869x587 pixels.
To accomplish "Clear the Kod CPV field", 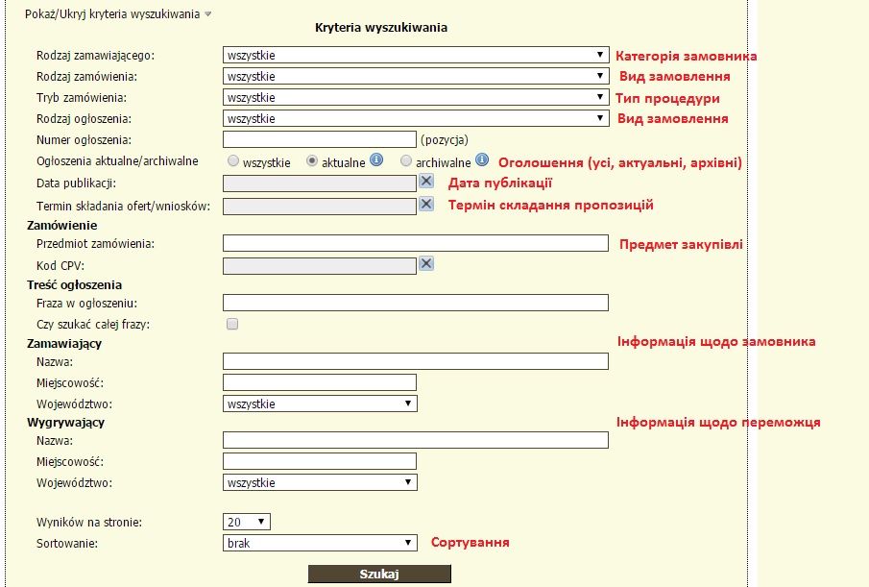I will click(426, 264).
